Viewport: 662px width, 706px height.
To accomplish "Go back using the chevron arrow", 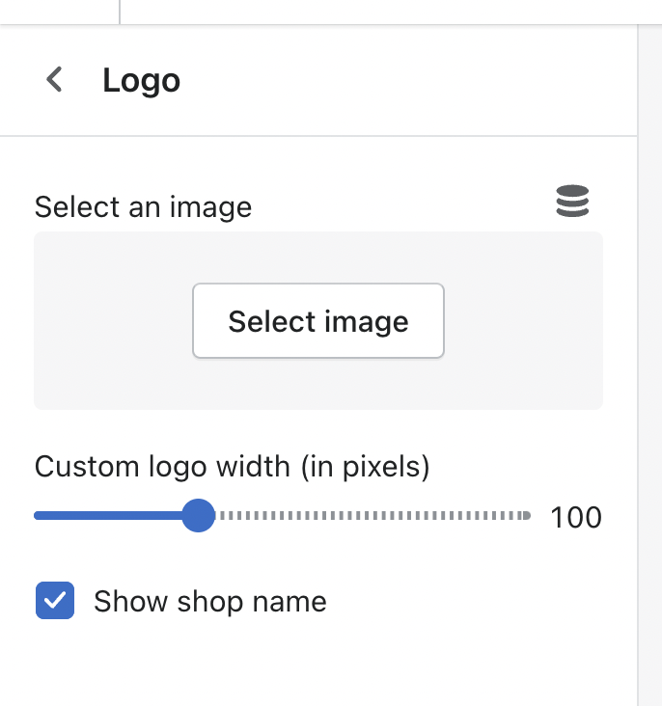I will 55,80.
